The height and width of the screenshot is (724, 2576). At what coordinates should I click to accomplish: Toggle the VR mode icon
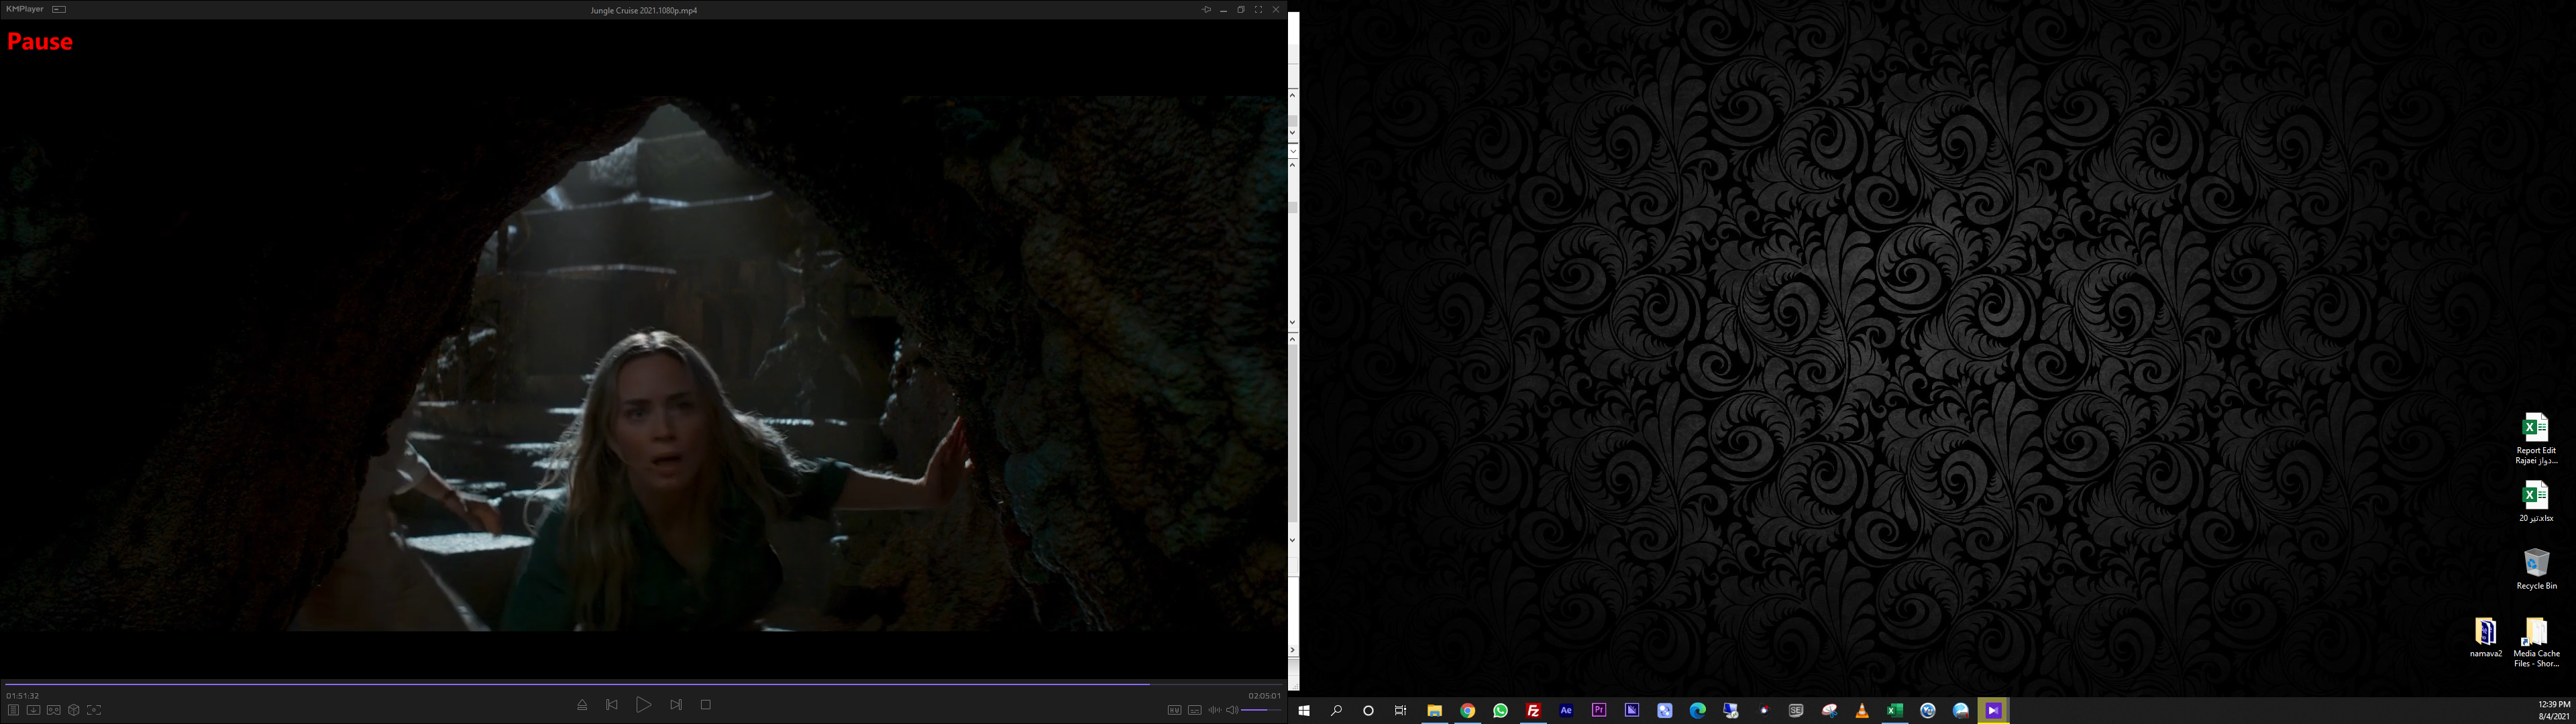[x=54, y=710]
